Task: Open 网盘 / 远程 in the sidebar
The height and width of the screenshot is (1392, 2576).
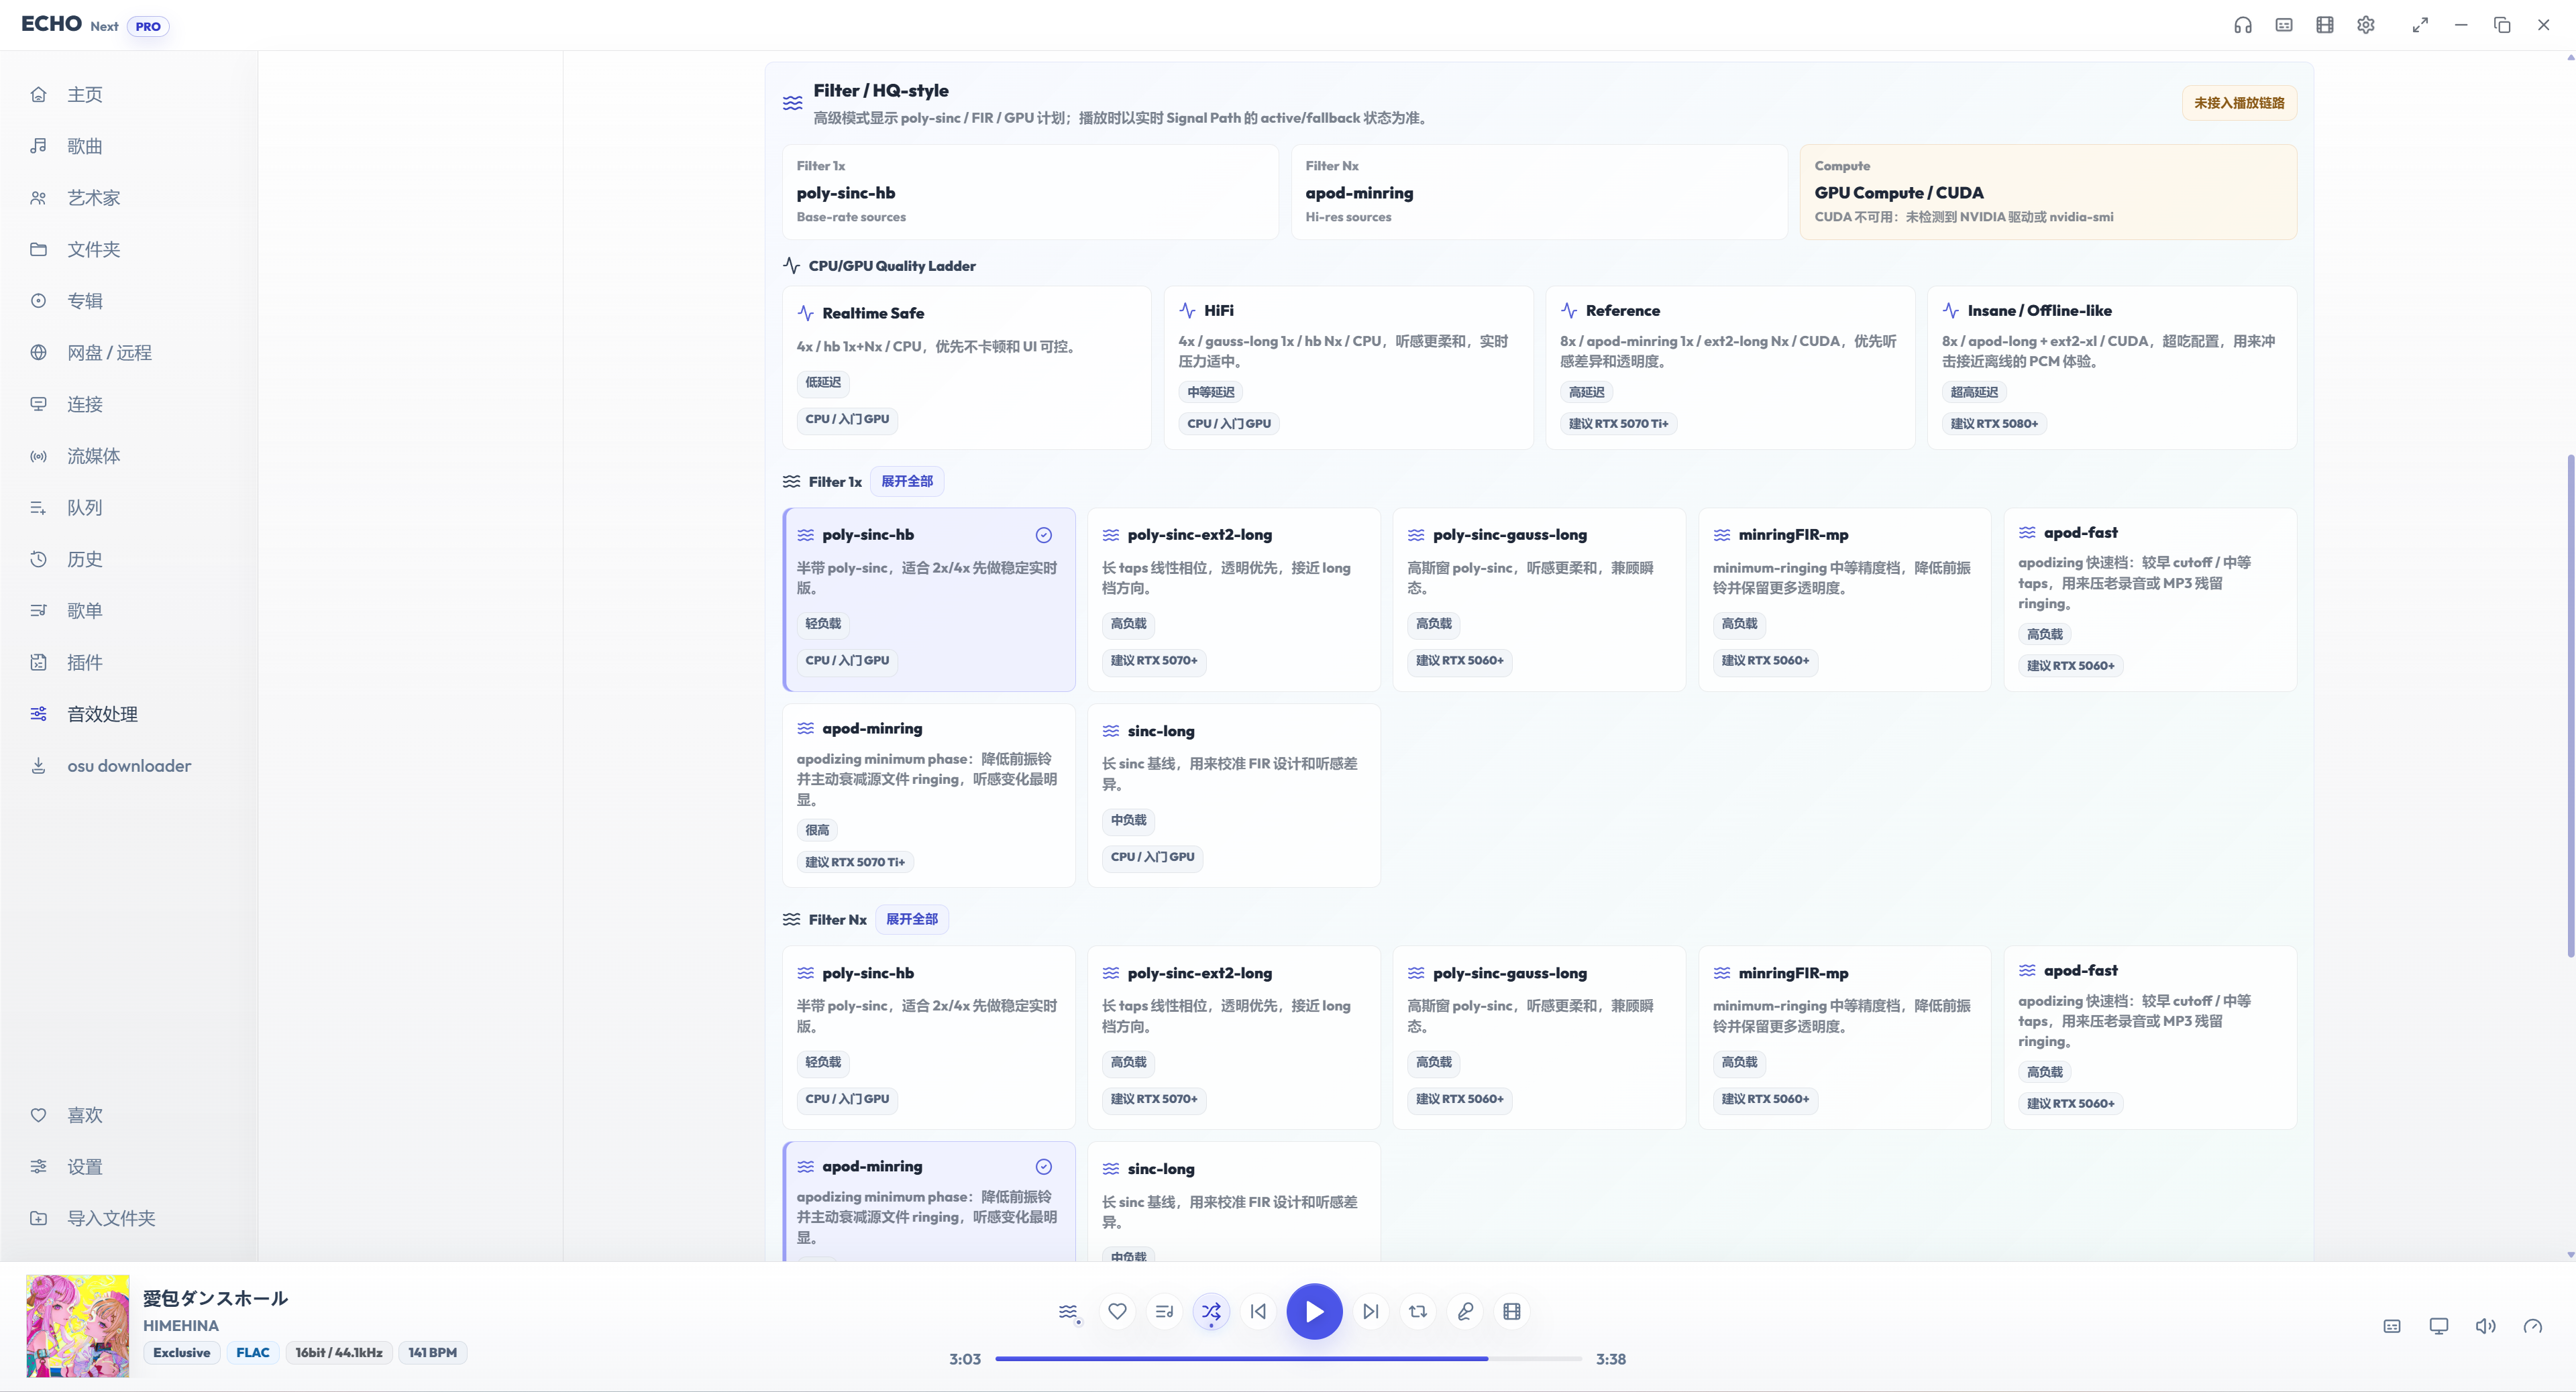Action: pyautogui.click(x=129, y=353)
